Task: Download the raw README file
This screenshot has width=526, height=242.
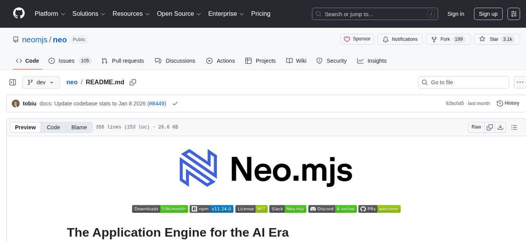Action: (x=500, y=127)
